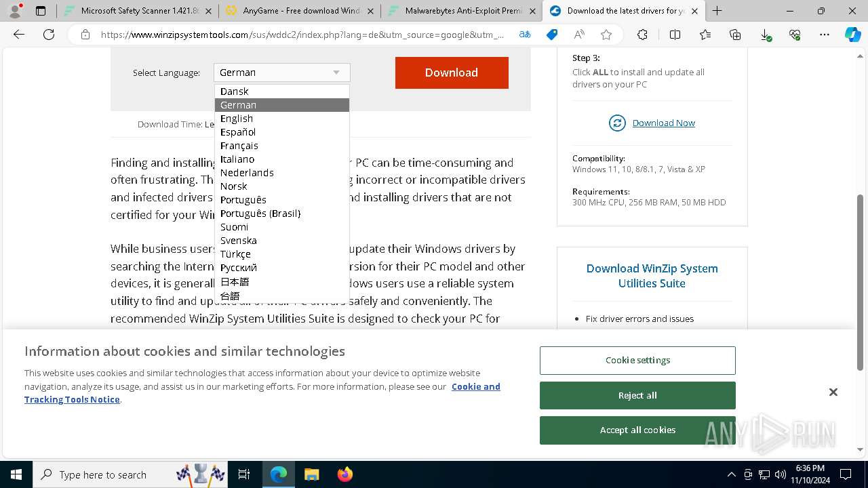Screen dimensions: 868x488
Task: Open the Edge profile icon
Action: click(x=15, y=11)
